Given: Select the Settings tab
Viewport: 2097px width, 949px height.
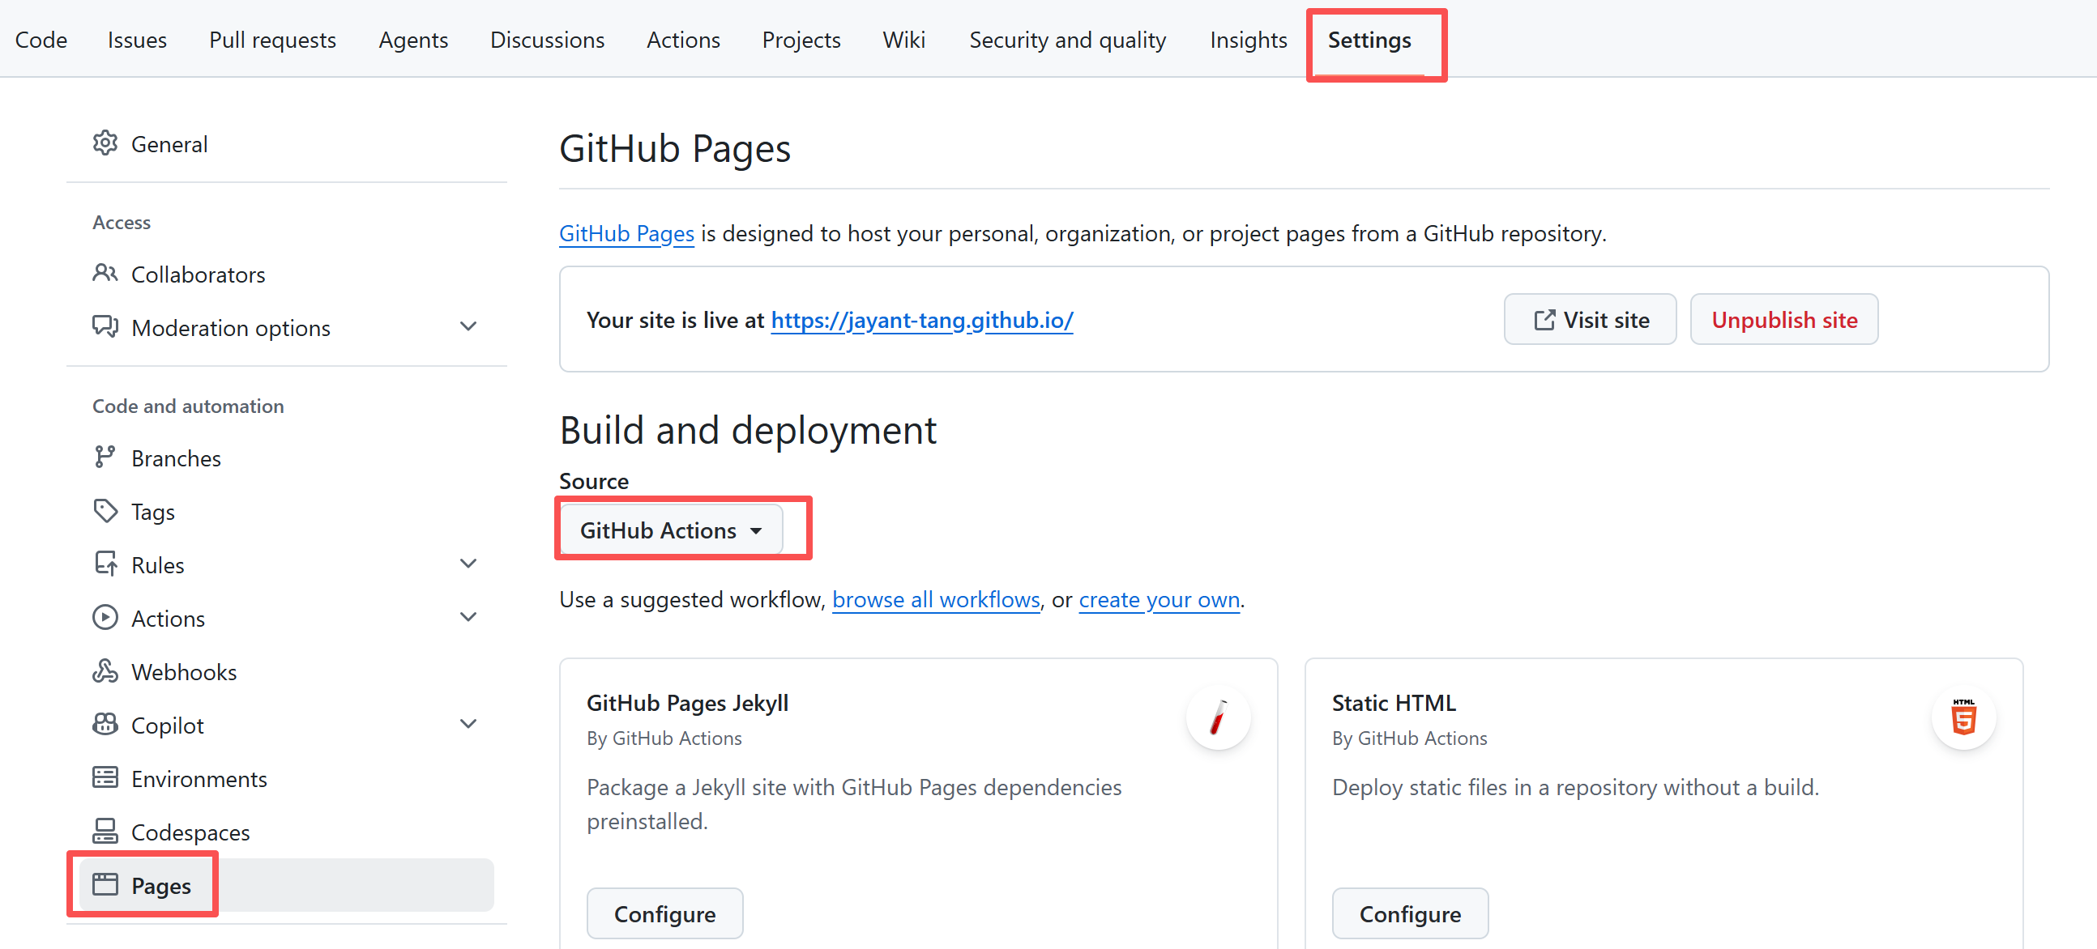Looking at the screenshot, I should pyautogui.click(x=1369, y=40).
